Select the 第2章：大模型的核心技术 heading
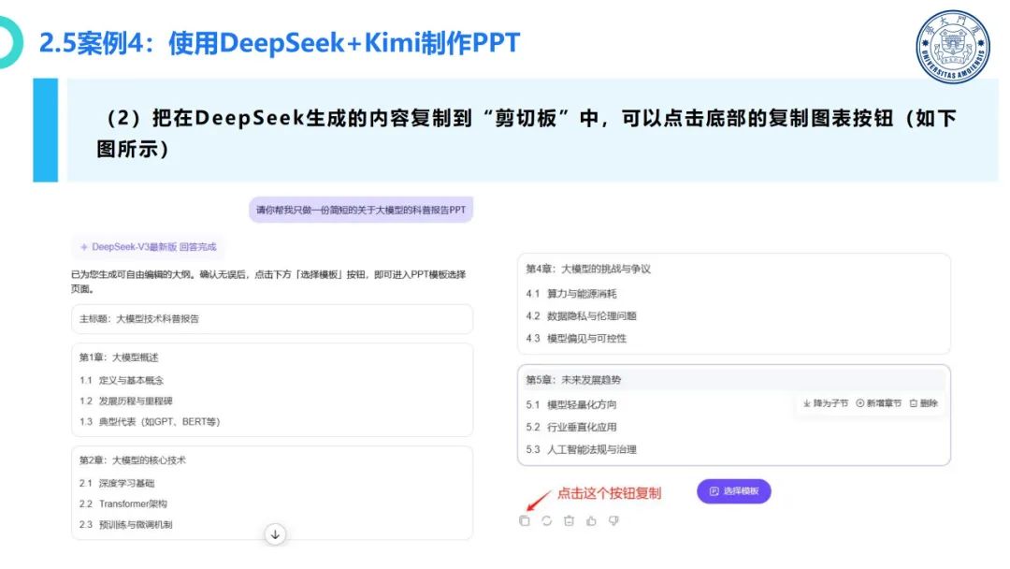The image size is (1010, 569). pyautogui.click(x=132, y=460)
